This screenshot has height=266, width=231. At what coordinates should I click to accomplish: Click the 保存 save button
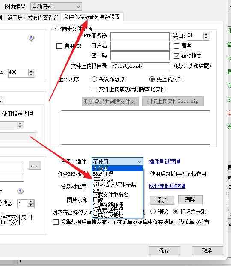(164, 251)
